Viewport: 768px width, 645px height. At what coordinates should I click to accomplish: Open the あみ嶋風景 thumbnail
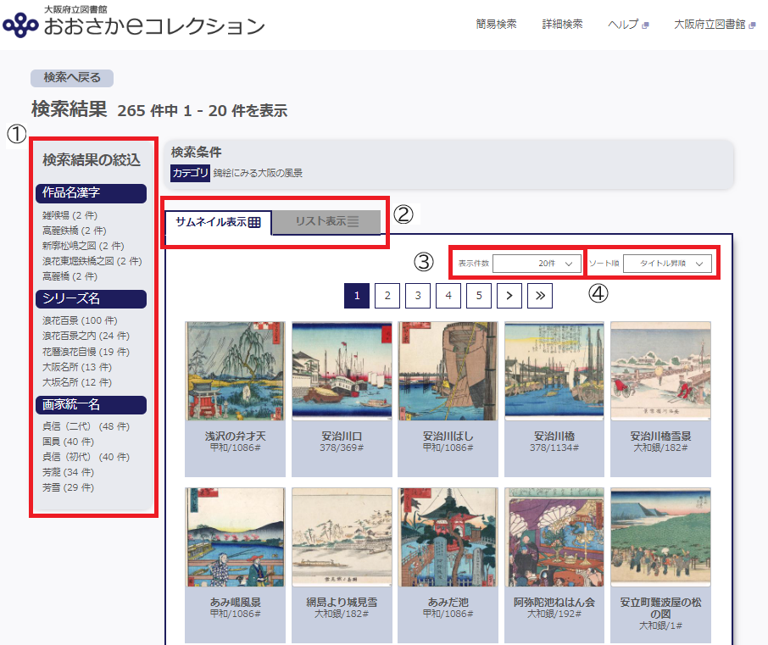[235, 537]
